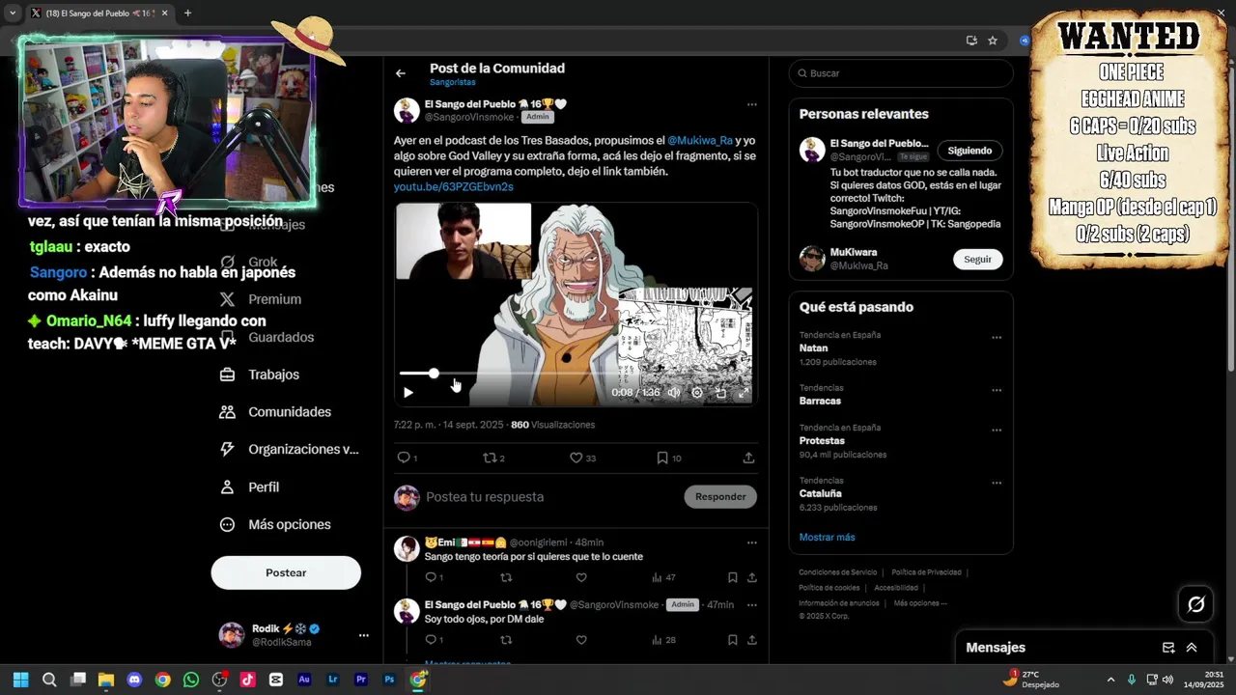Click the Responder button
The image size is (1236, 695).
click(720, 496)
